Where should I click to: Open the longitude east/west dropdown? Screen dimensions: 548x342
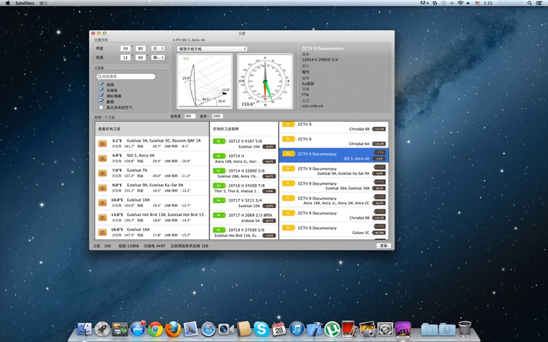point(158,57)
